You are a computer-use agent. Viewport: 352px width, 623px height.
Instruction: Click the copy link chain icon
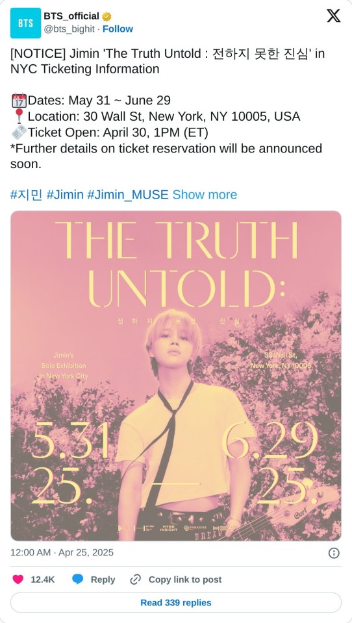point(136,580)
